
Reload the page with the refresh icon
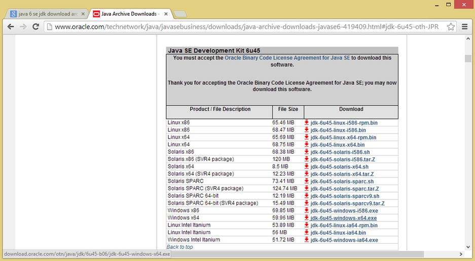[x=36, y=27]
